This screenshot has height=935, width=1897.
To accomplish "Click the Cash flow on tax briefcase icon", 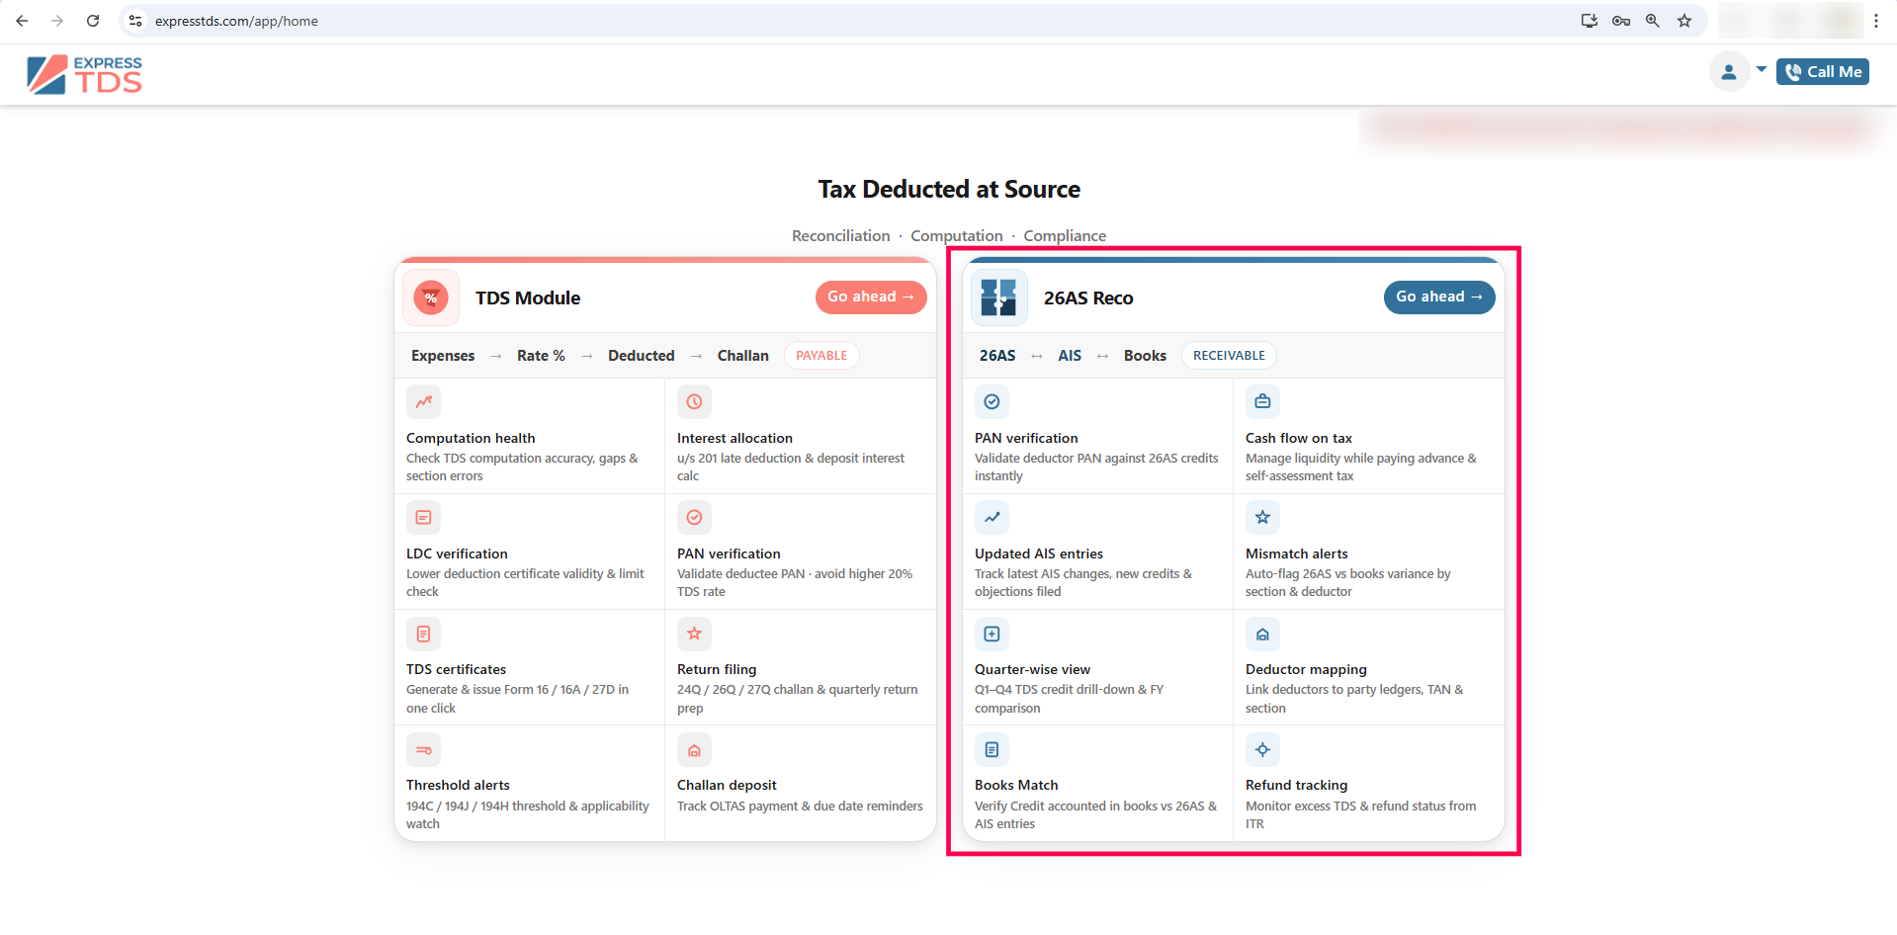I will 1262,402.
